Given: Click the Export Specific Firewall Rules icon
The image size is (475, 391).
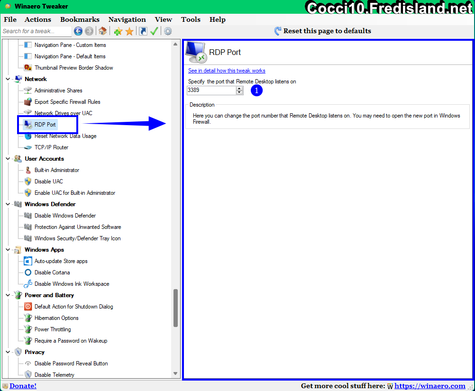Looking at the screenshot, I should pyautogui.click(x=28, y=102).
